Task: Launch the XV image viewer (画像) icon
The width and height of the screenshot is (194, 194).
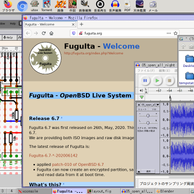Action: 60,6
